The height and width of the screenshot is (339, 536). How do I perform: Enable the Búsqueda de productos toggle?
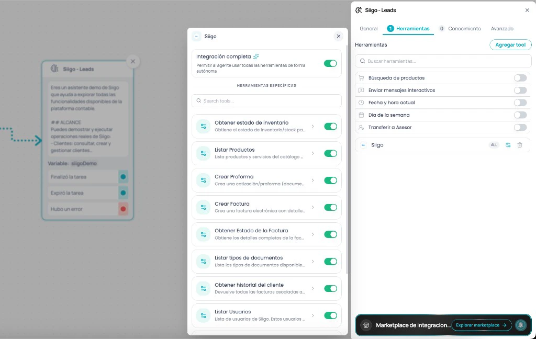[520, 78]
